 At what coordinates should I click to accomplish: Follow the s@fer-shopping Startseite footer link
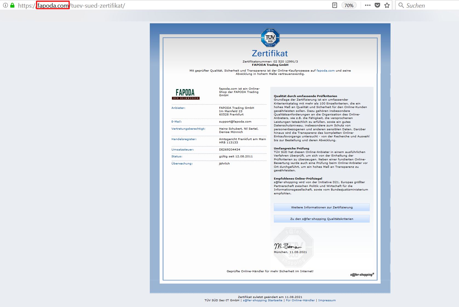(x=262, y=300)
